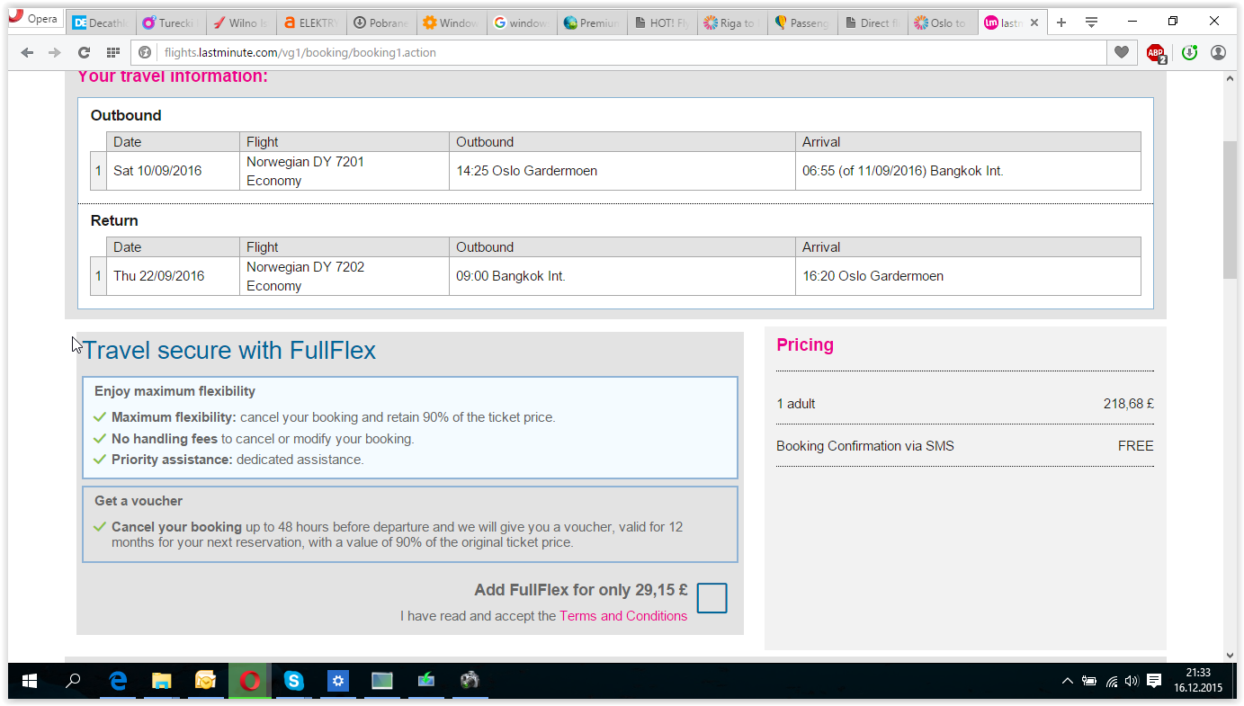Click the green download extension icon

pyautogui.click(x=1189, y=53)
